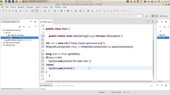Click the New file wizard icon
The width and height of the screenshot is (170, 95).
click(x=3, y=11)
